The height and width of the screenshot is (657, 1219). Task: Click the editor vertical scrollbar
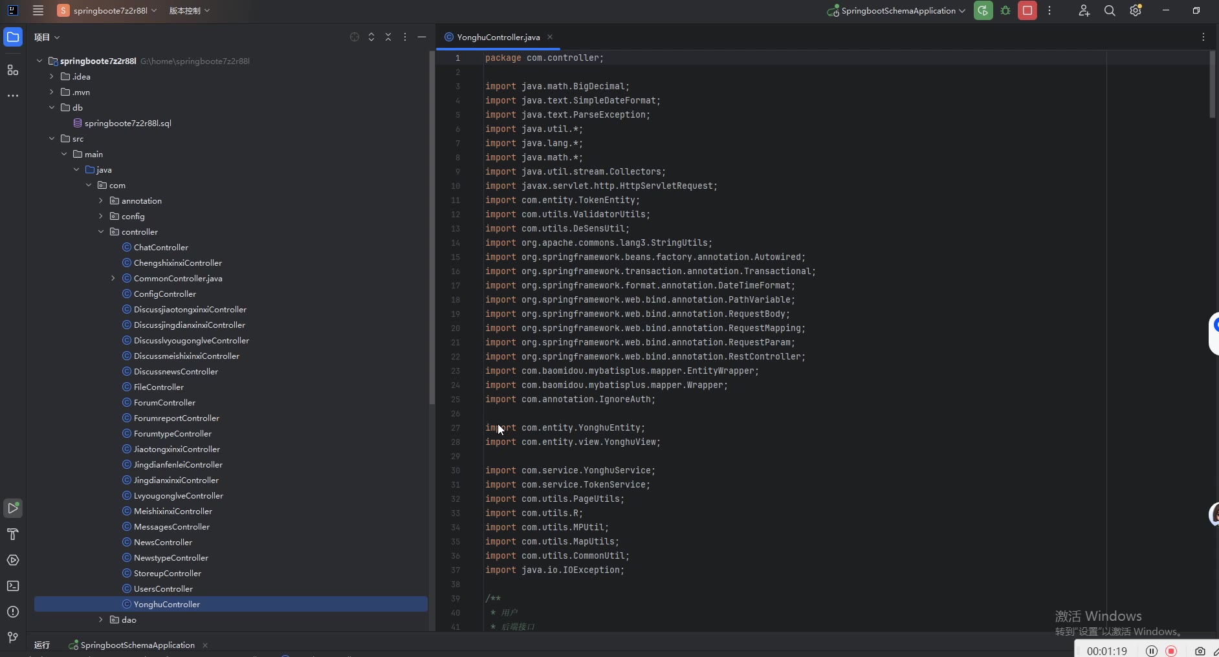pyautogui.click(x=1212, y=85)
